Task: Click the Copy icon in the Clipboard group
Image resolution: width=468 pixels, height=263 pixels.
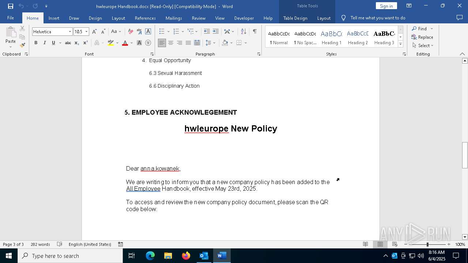Action: click(22, 37)
